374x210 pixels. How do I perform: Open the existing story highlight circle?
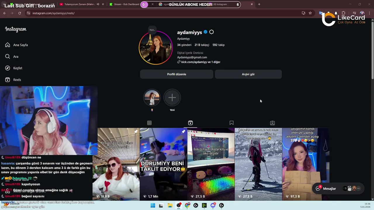[x=152, y=97]
